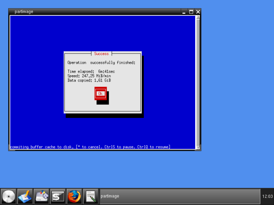Click the CD disc icon in the taskbar

(x=9, y=196)
